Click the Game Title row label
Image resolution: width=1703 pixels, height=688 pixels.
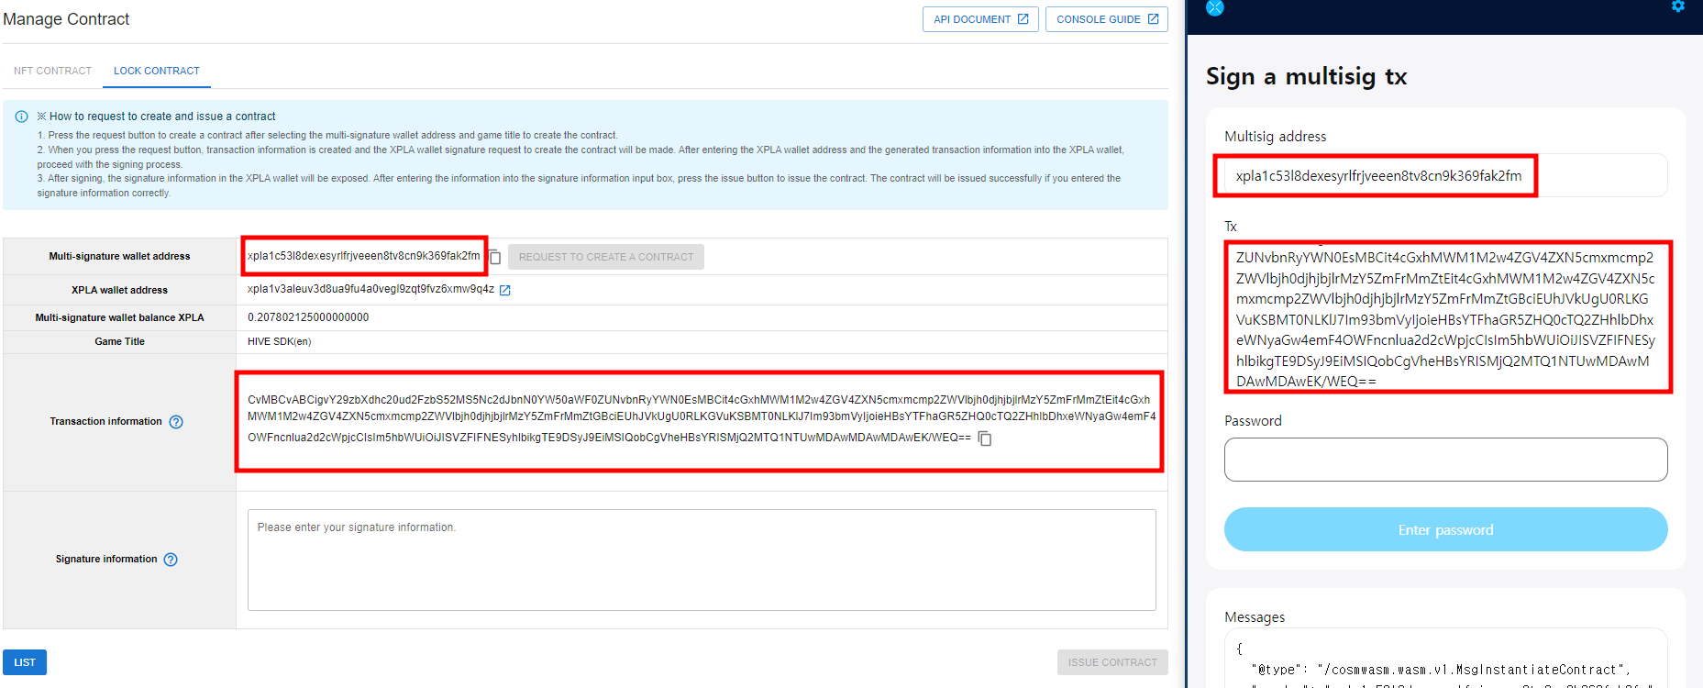(x=119, y=341)
